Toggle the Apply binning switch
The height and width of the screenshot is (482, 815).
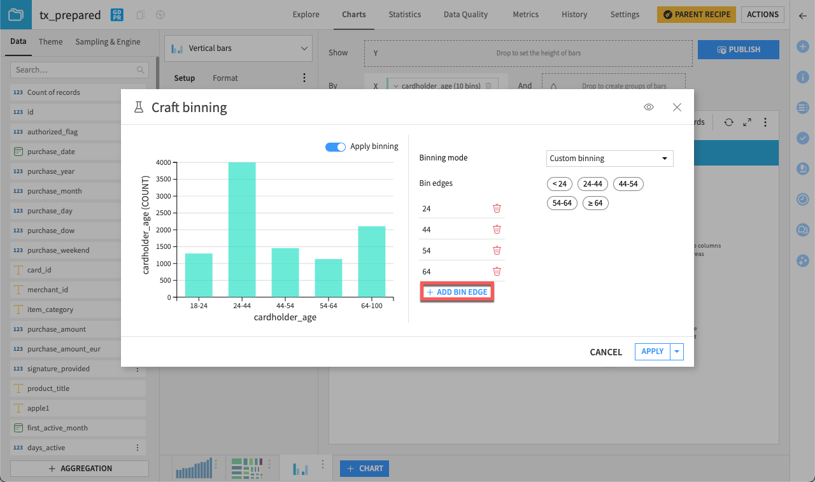click(336, 146)
